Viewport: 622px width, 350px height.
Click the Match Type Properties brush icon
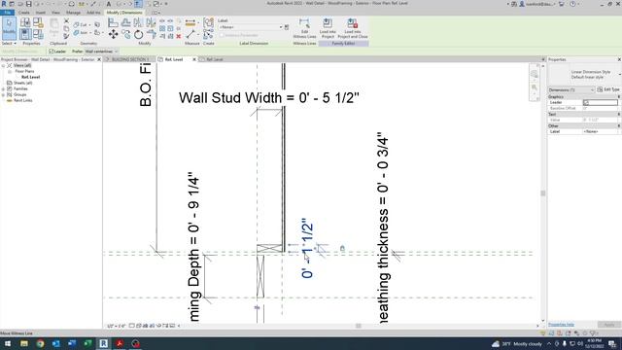[66, 36]
